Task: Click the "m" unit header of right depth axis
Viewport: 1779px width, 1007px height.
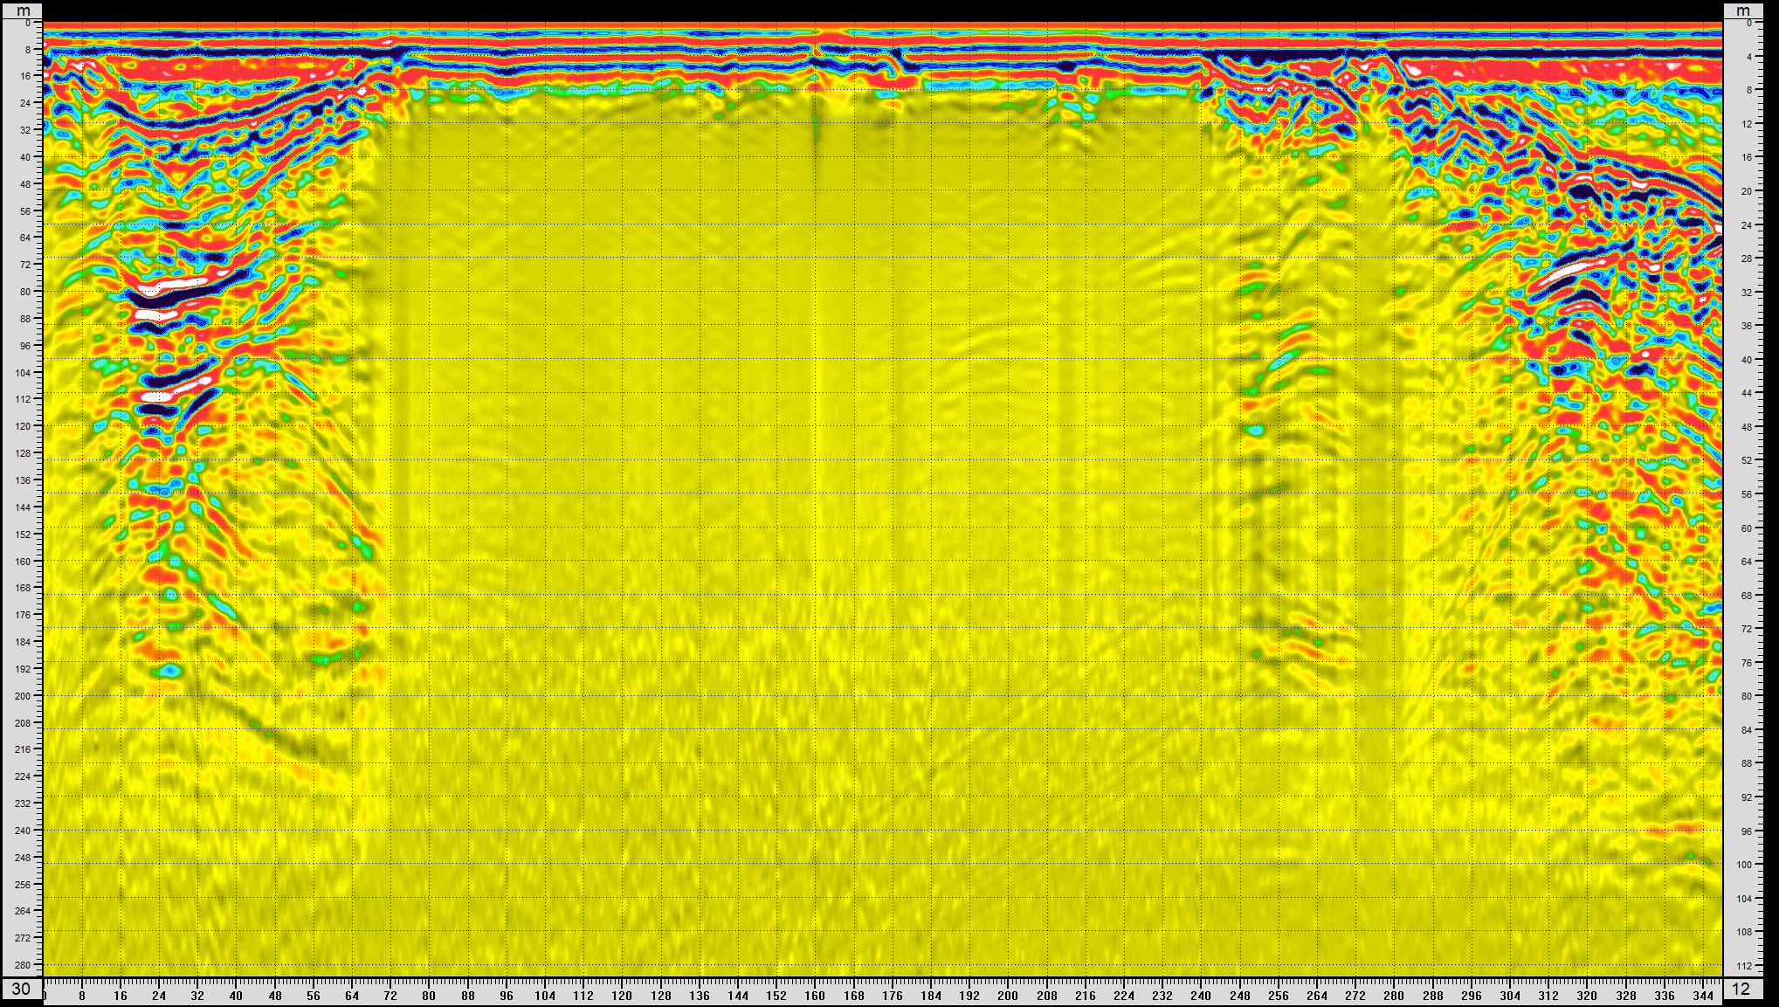Action: [1743, 10]
